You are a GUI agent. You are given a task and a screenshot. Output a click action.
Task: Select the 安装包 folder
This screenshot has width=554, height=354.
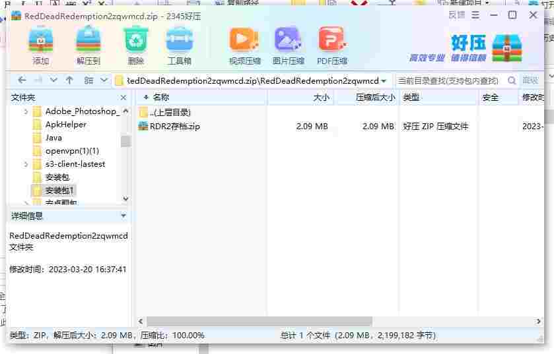[57, 177]
